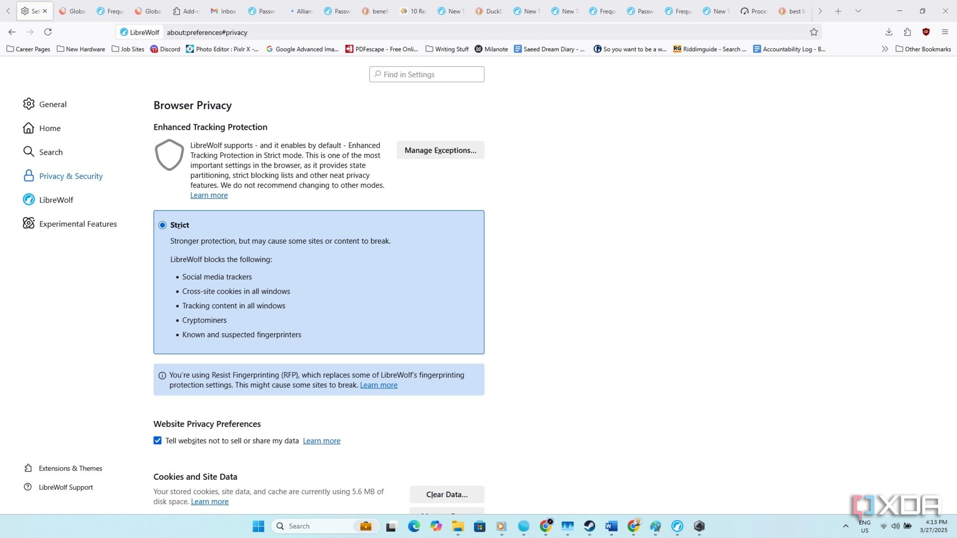Click Manage Exceptions button

(x=440, y=150)
